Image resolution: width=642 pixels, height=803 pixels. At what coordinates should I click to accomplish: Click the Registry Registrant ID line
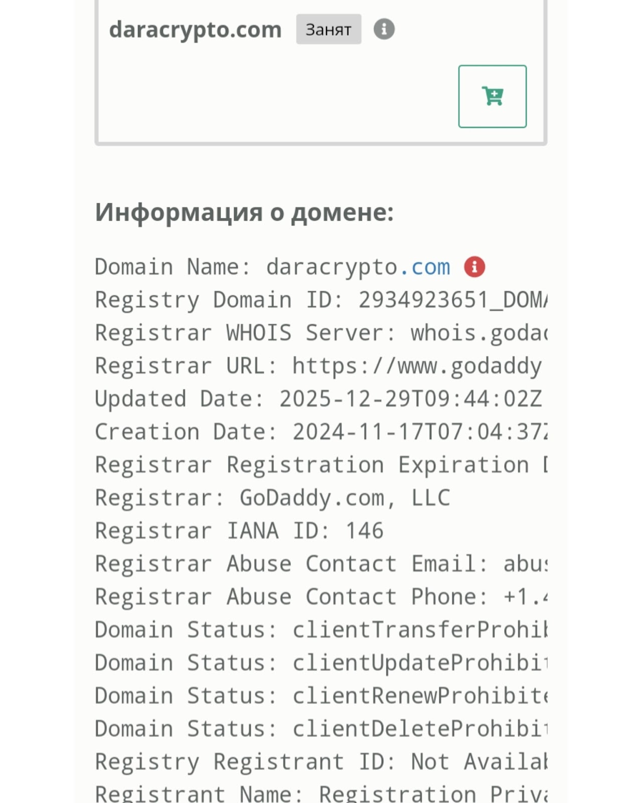coord(321,762)
